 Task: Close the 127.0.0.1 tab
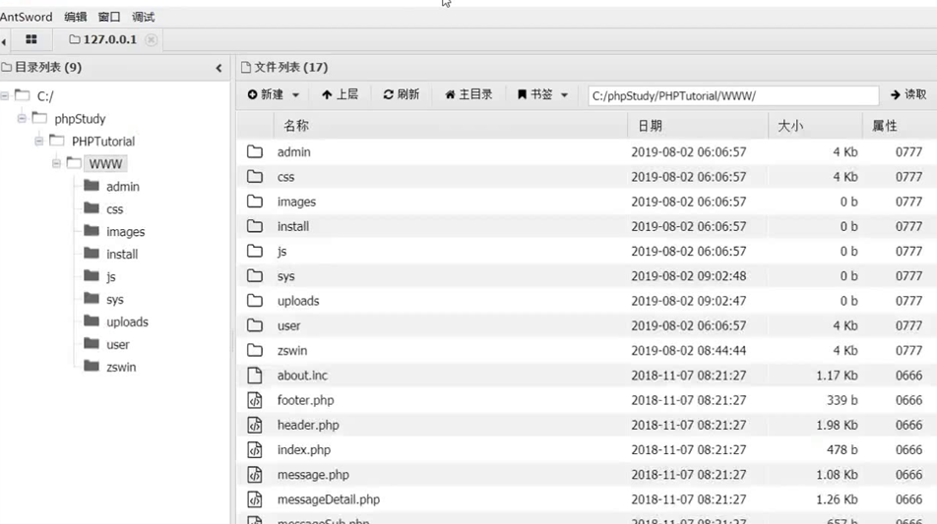152,39
